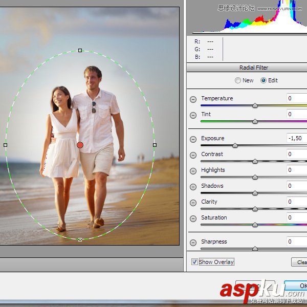Decrease Exposure using its minus icon
The width and height of the screenshot is (307, 307).
click(193, 139)
